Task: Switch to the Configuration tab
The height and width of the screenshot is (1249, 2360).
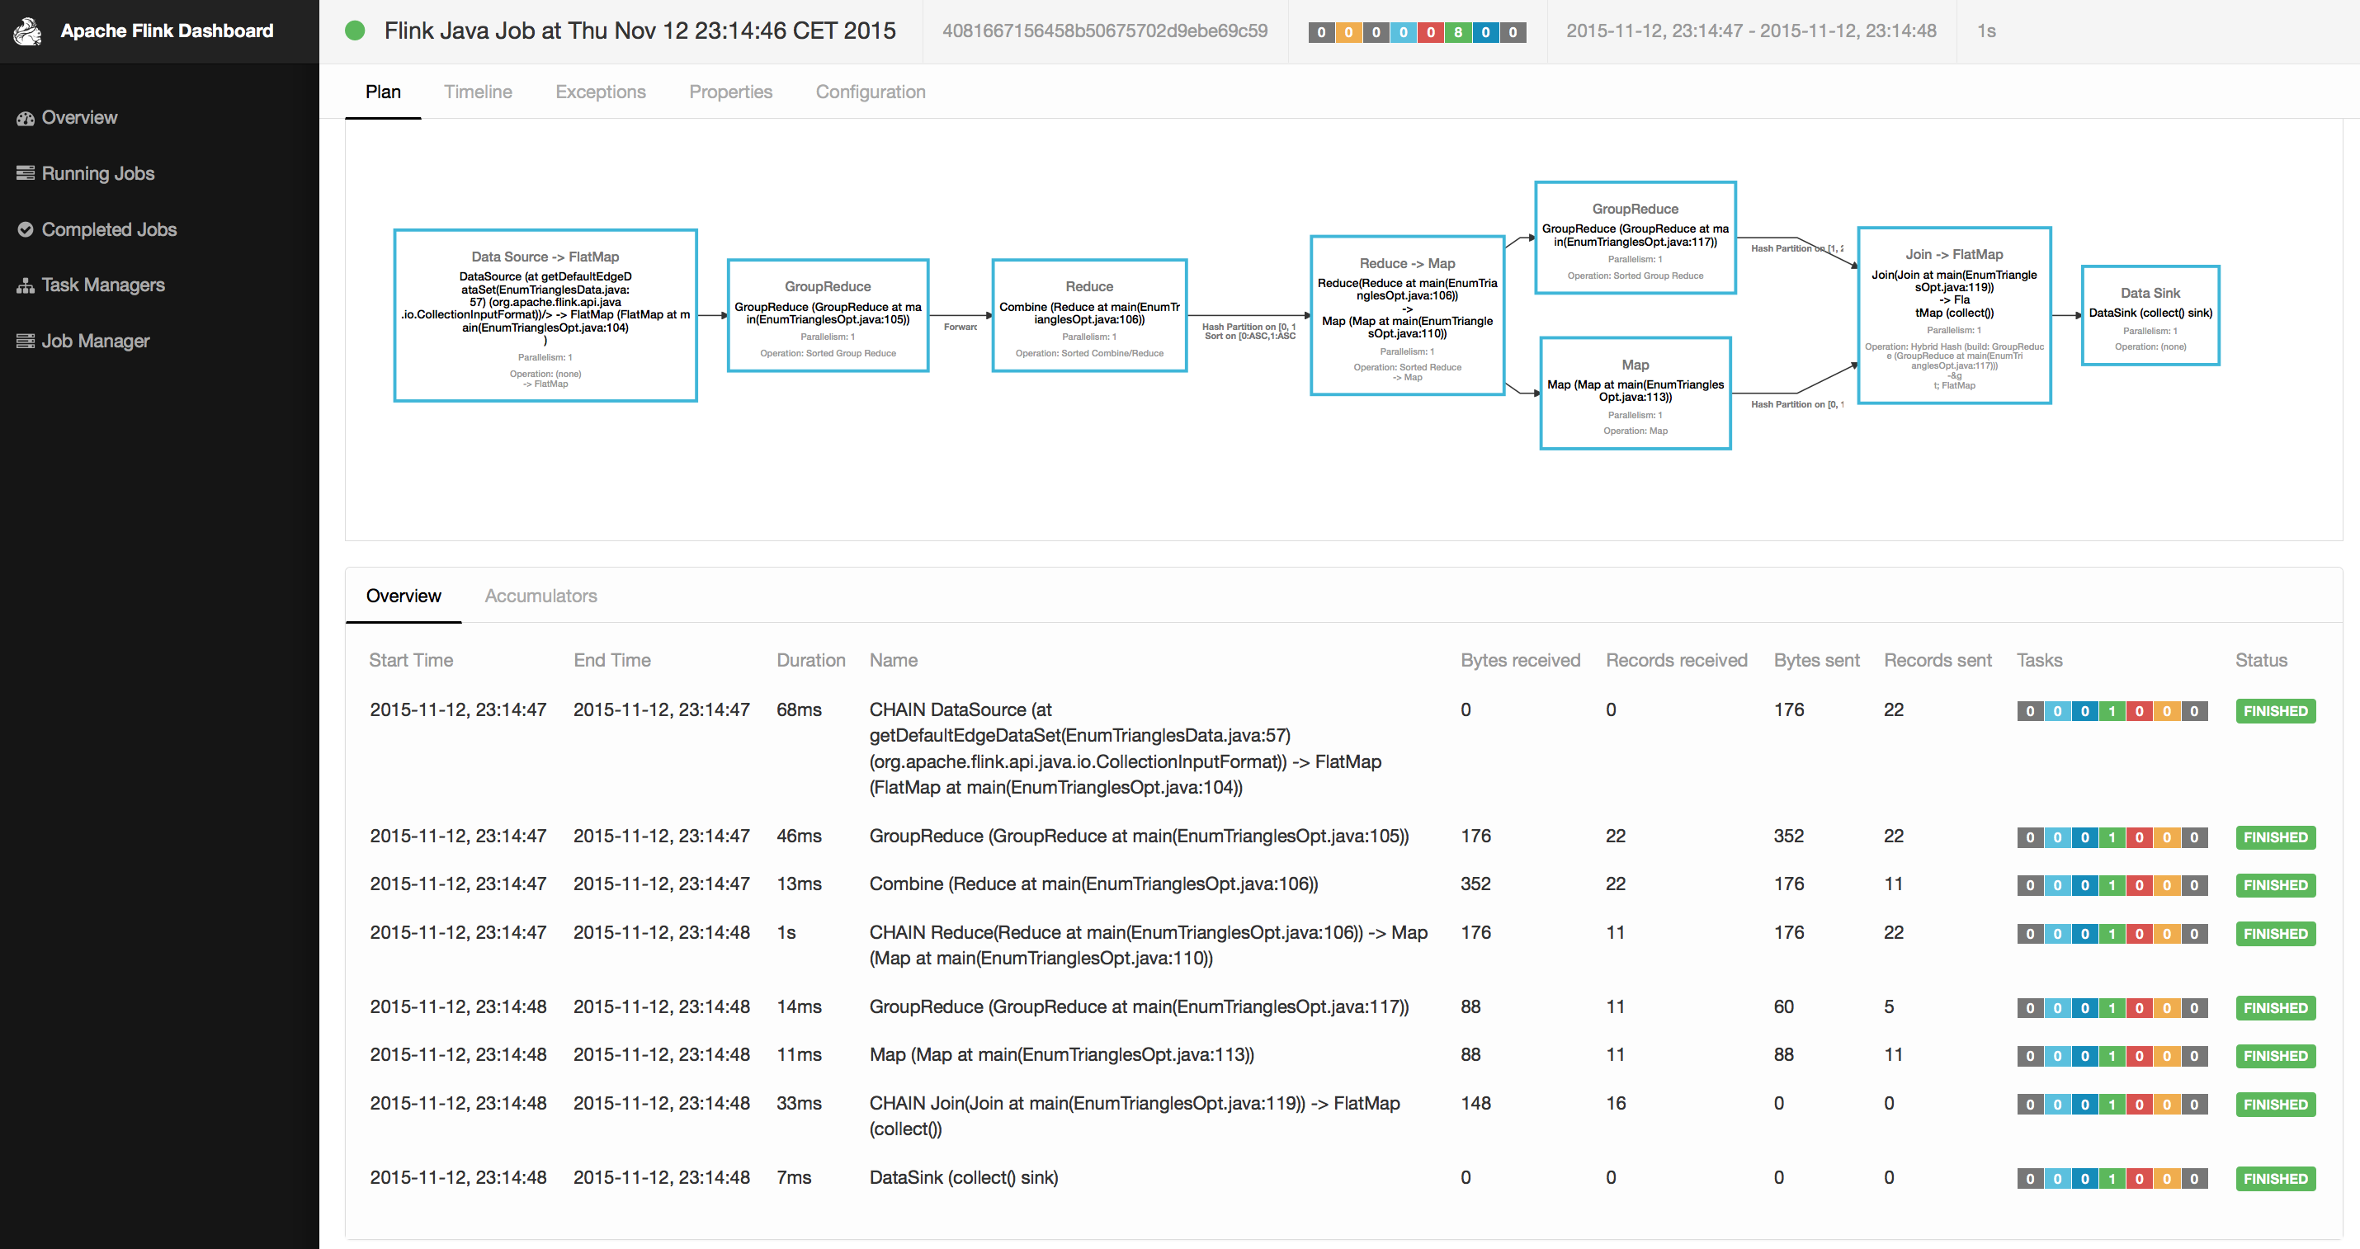Action: point(871,92)
